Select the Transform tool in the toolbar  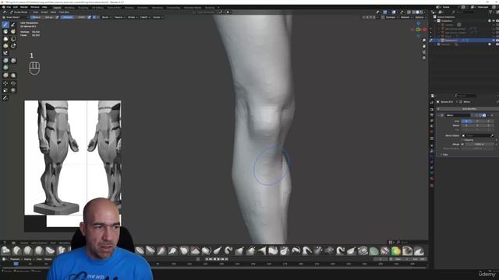tap(13, 90)
